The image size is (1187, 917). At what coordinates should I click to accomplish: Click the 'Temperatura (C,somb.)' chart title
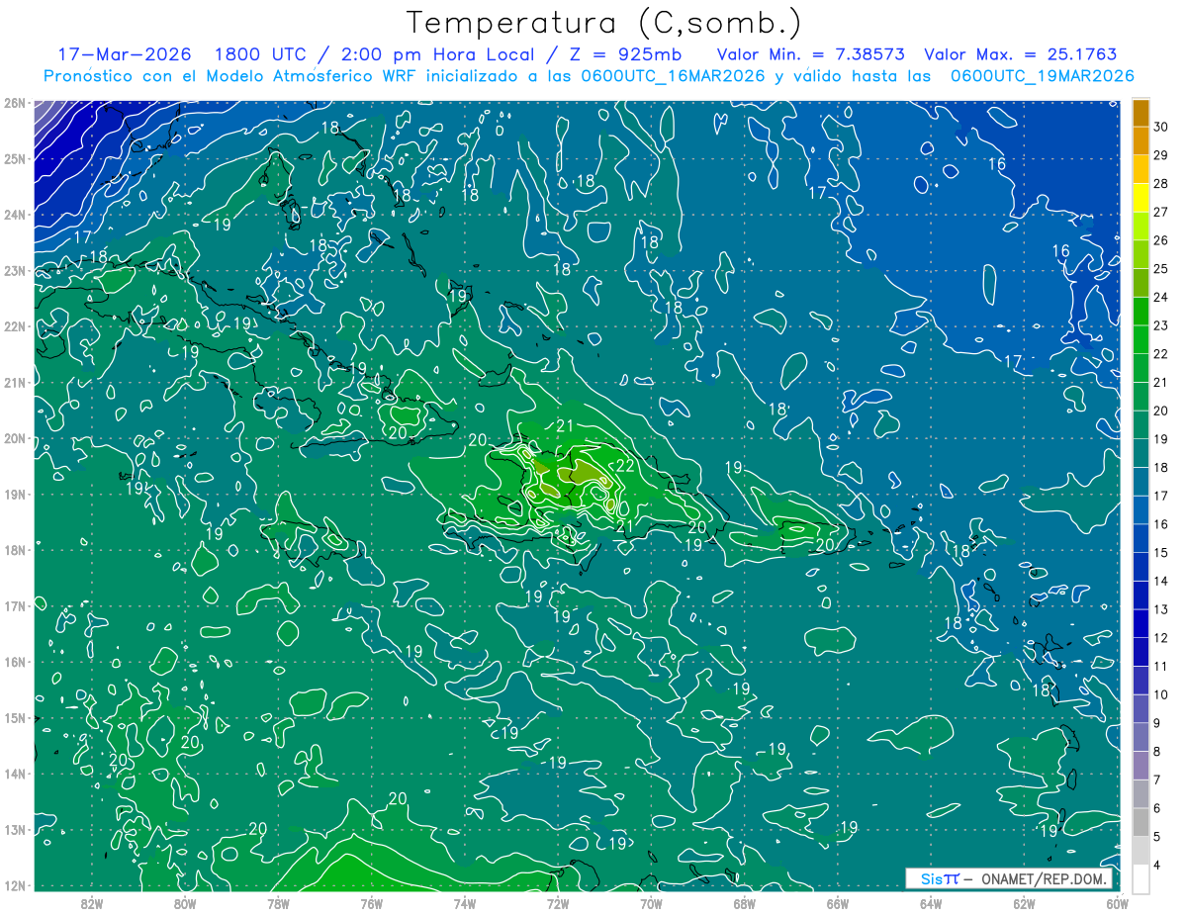point(603,23)
